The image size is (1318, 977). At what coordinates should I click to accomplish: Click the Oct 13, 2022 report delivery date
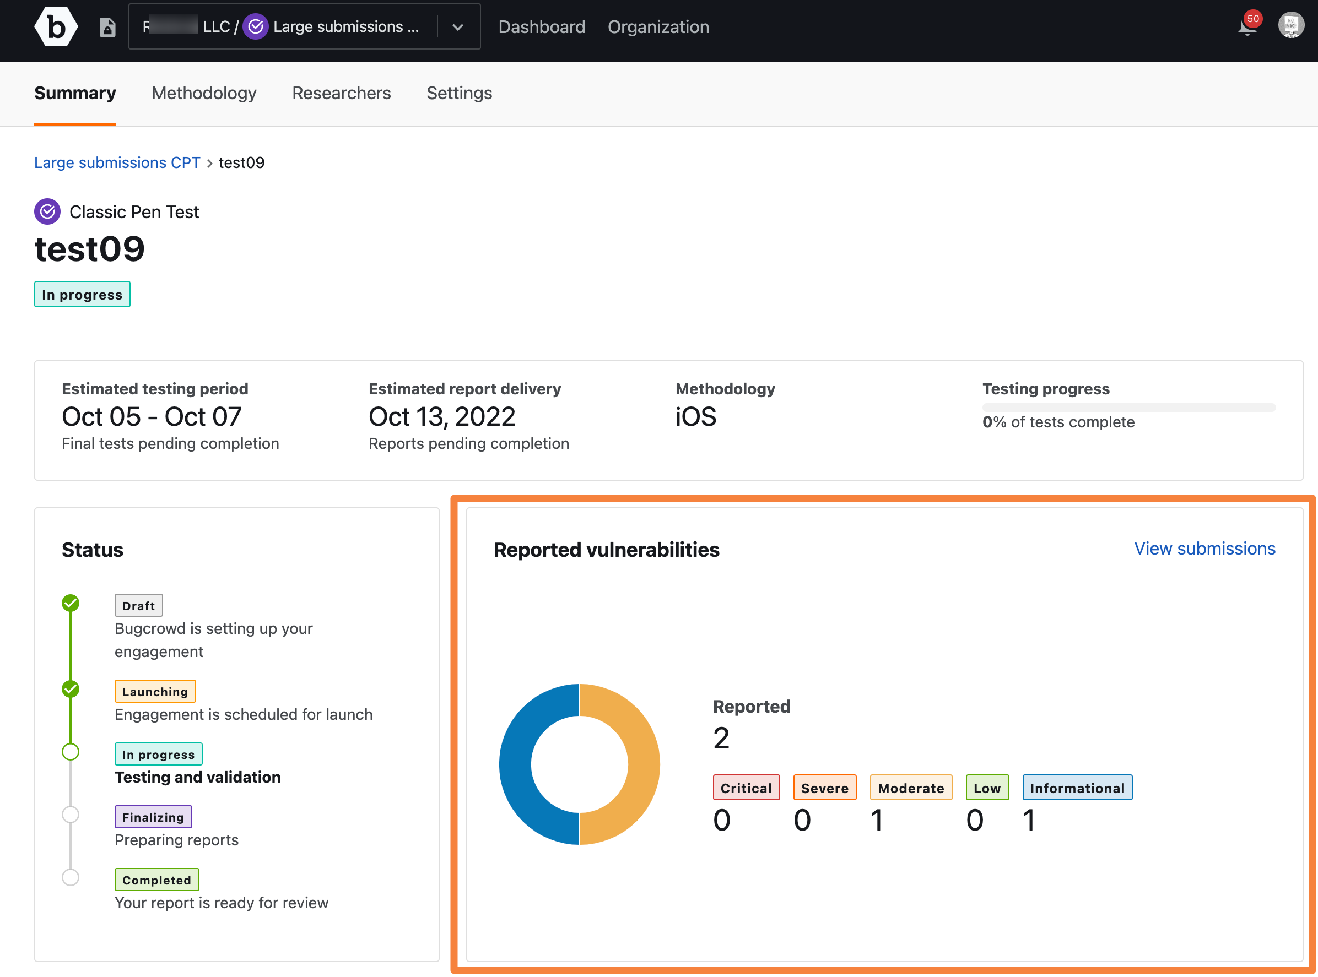(442, 416)
